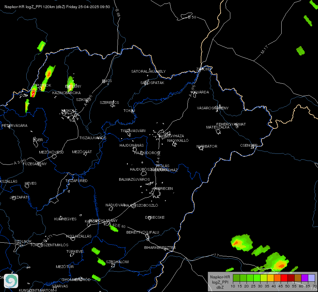
Task: Click the 42/E 60 road label
Action: coord(119,226)
